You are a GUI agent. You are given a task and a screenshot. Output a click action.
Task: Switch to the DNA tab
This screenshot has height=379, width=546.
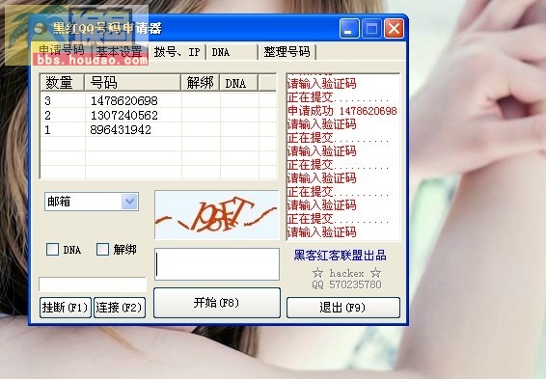click(x=232, y=52)
